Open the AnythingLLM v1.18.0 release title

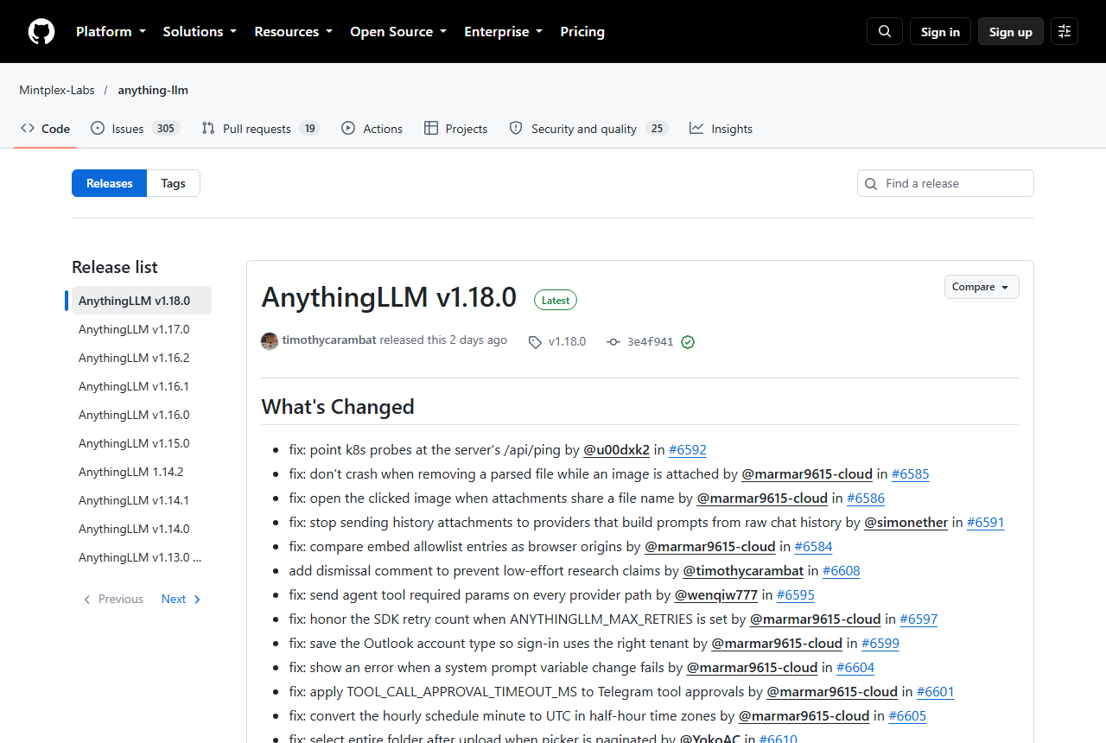(389, 296)
